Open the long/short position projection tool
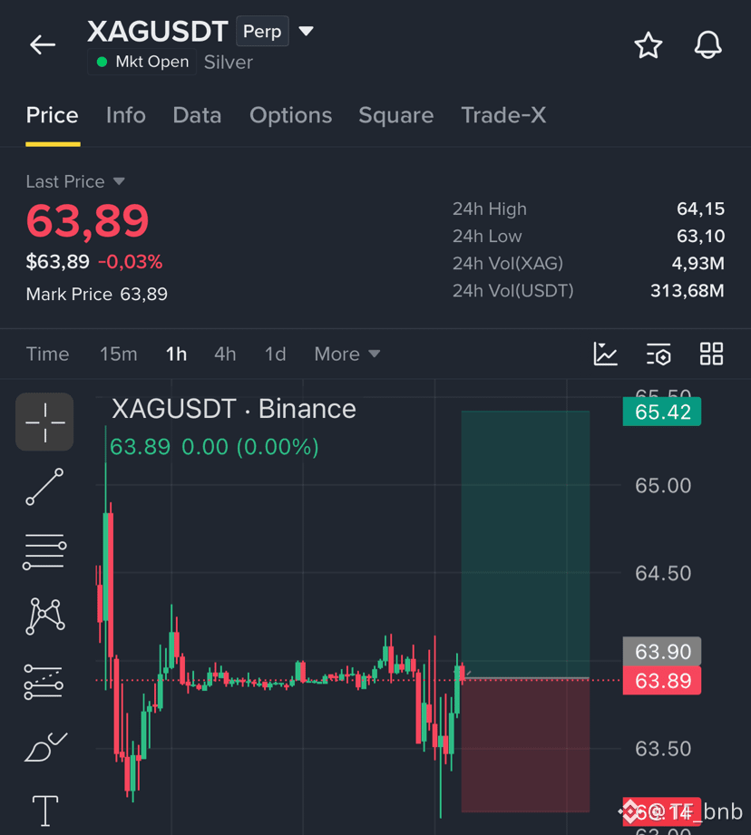Screen dimensions: 751x835 coord(44,682)
